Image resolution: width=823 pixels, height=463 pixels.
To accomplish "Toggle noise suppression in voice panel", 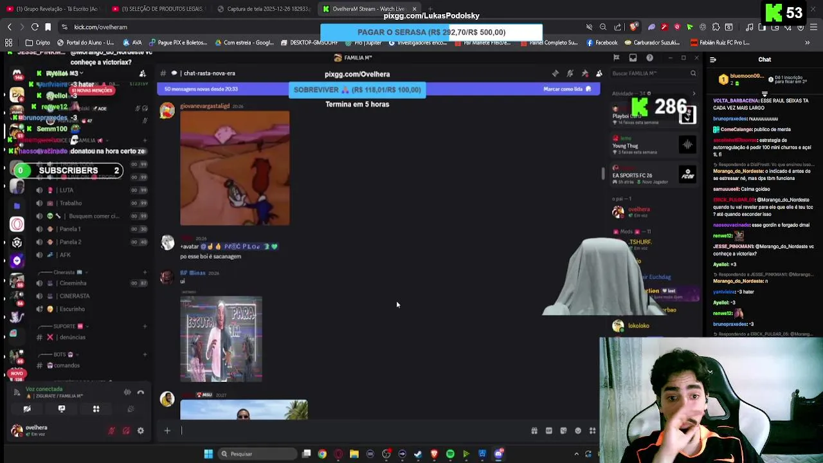I will 127,392.
